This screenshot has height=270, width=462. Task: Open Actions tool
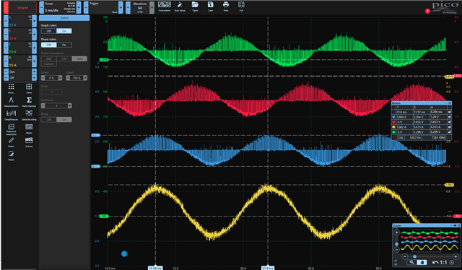29,142
